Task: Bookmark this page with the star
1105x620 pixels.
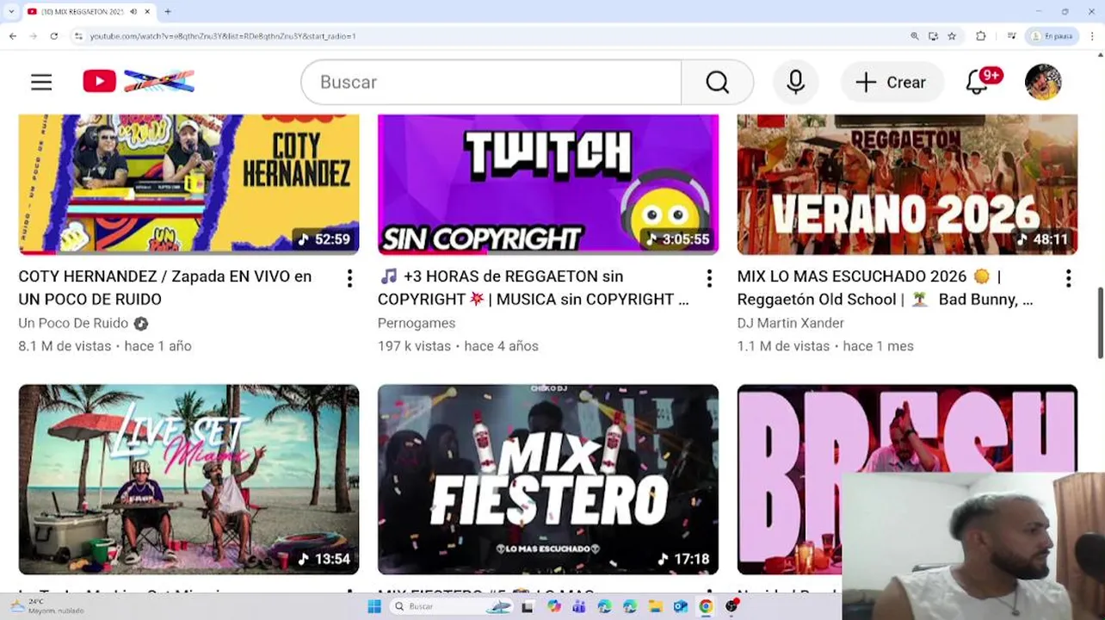Action: pos(952,36)
